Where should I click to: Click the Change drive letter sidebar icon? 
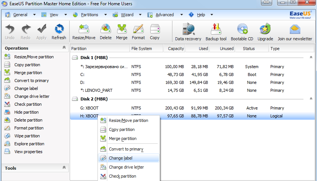(x=7, y=96)
